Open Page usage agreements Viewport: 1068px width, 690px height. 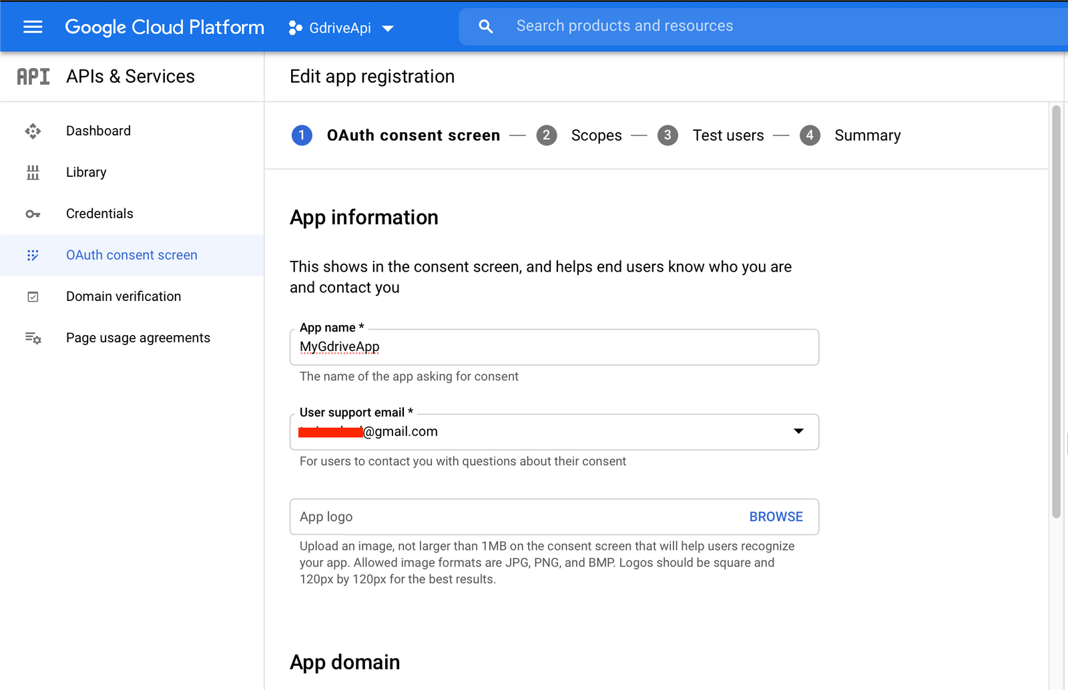[x=132, y=338]
